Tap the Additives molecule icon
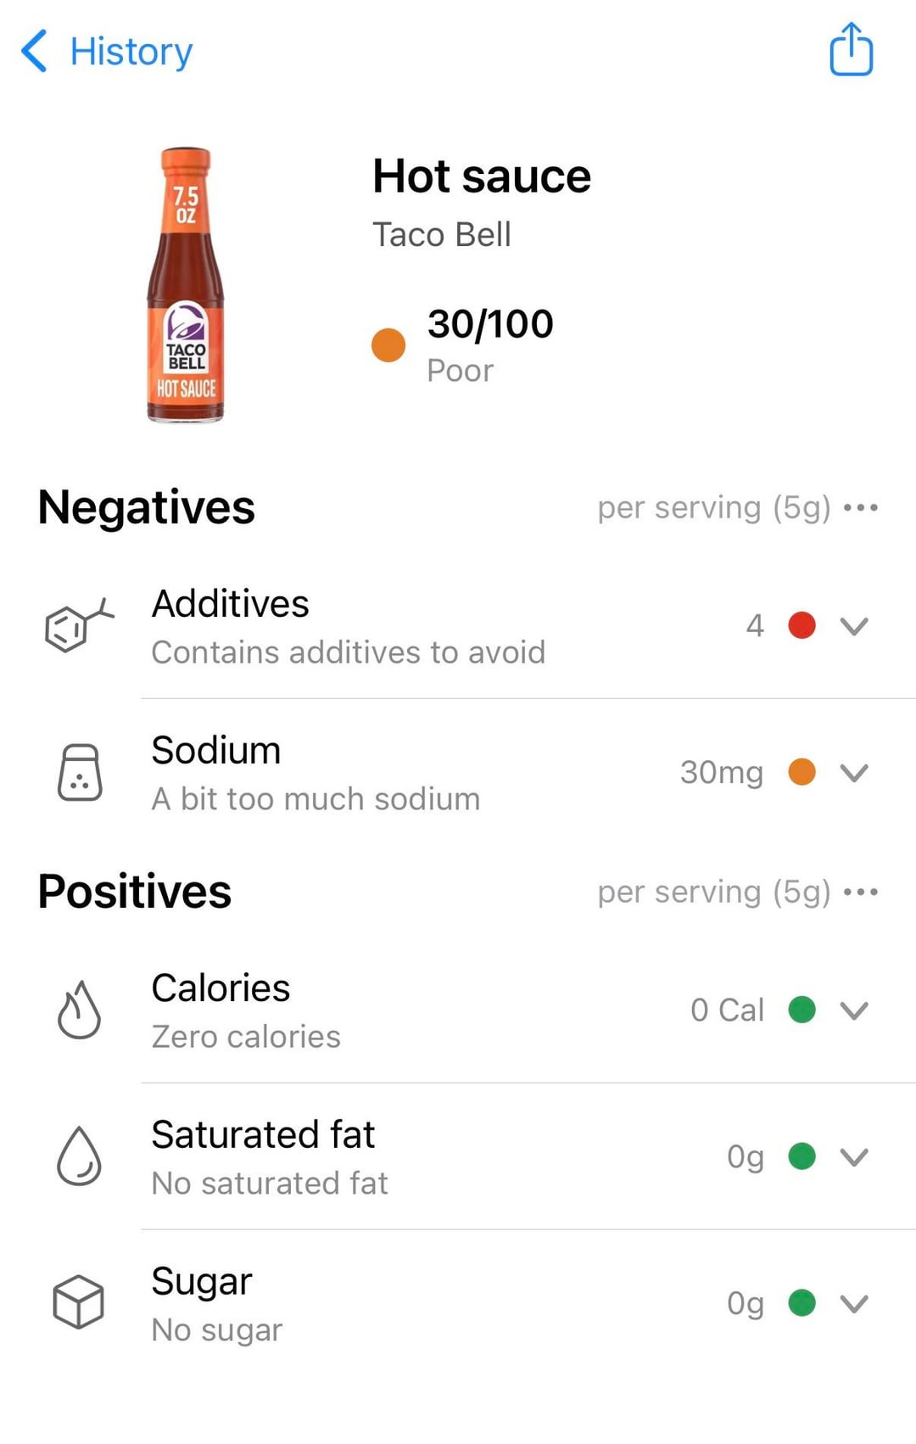Image resolution: width=916 pixels, height=1444 pixels. (x=78, y=626)
